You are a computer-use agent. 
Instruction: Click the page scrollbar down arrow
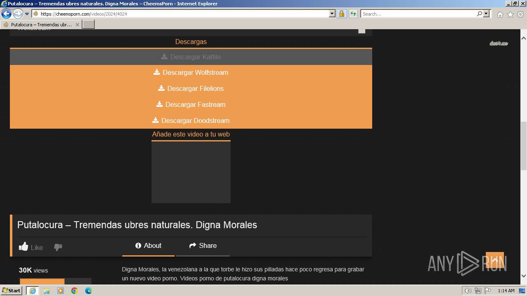(524, 276)
